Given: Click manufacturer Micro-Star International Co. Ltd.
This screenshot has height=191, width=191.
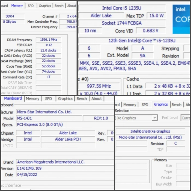Looking at the screenshot, I should [x=65, y=112].
